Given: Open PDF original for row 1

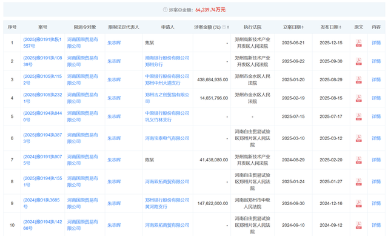Looking at the screenshot, I should [358, 43].
